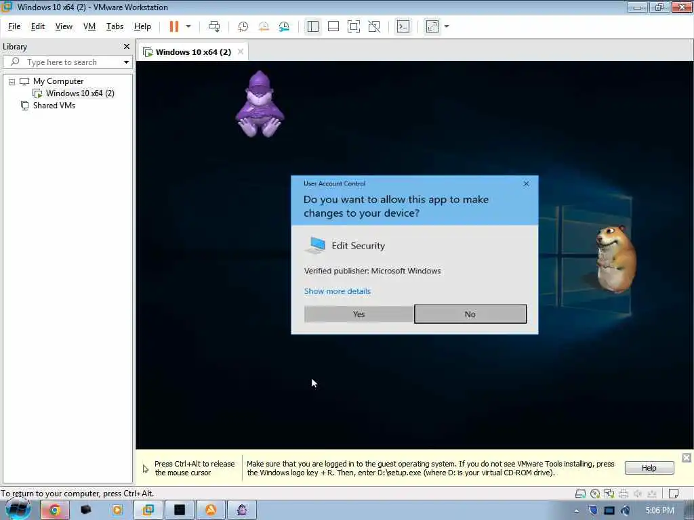Open VMware Workstation taskbar button
This screenshot has width=694, height=520.
[x=148, y=511]
